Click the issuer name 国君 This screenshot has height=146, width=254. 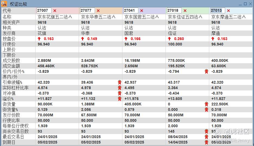point(129,33)
